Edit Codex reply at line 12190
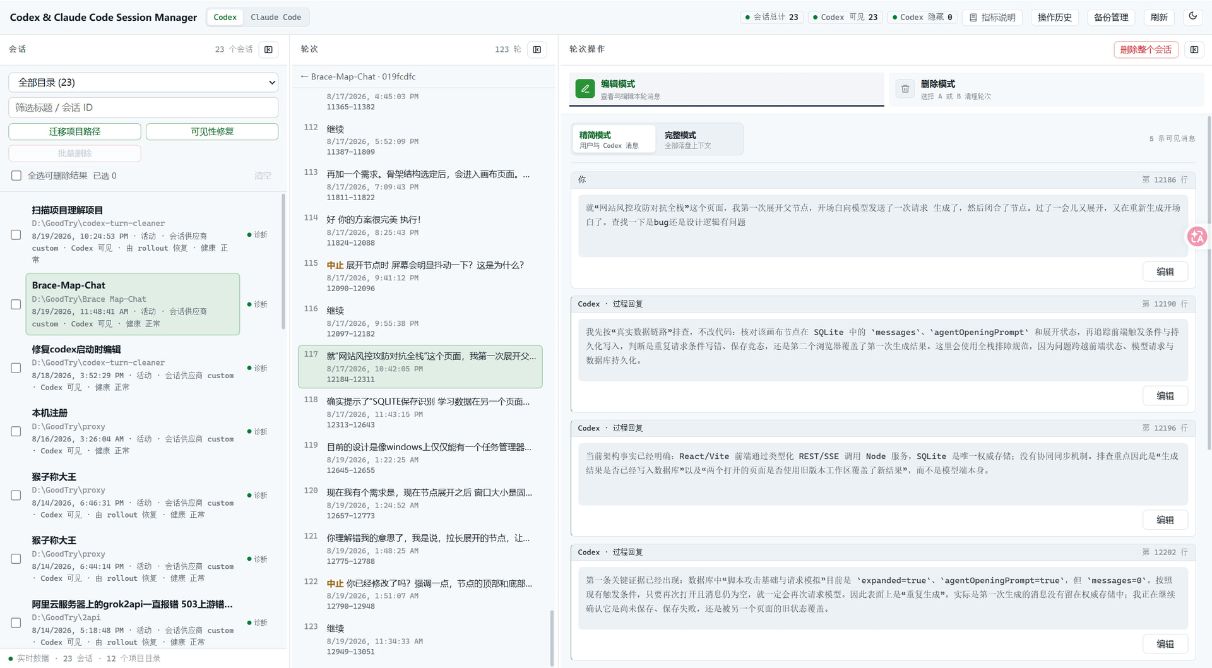 pos(1165,396)
